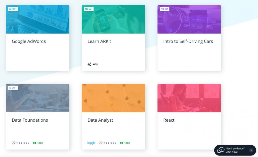
Task: Start chat via Need guidance Chat now
Action: (235, 150)
